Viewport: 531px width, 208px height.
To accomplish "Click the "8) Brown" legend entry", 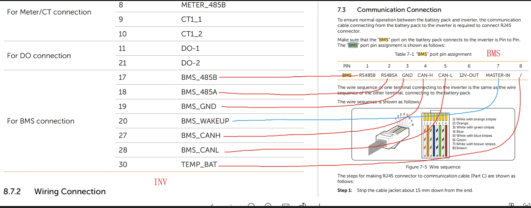I will pyautogui.click(x=459, y=148).
